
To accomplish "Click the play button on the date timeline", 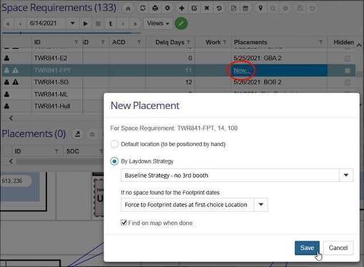I will (86, 24).
